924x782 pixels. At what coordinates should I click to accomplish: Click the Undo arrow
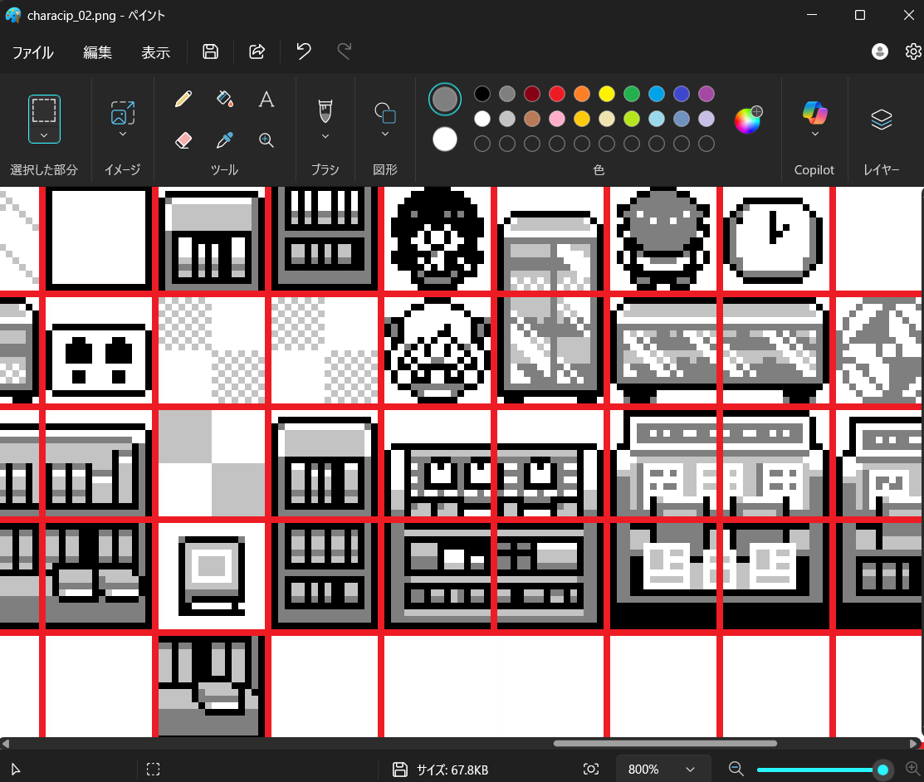pyautogui.click(x=304, y=52)
